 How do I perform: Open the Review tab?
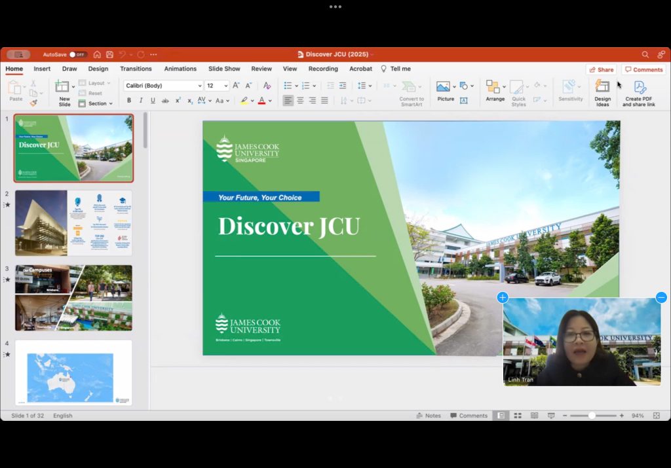coord(261,68)
